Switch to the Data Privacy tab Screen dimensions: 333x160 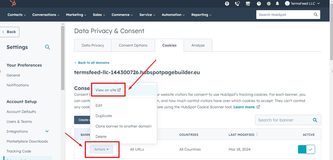click(x=93, y=45)
